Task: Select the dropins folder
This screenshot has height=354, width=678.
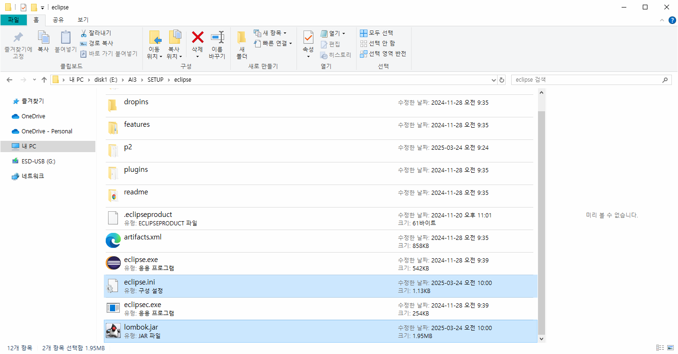Action: click(x=320, y=106)
